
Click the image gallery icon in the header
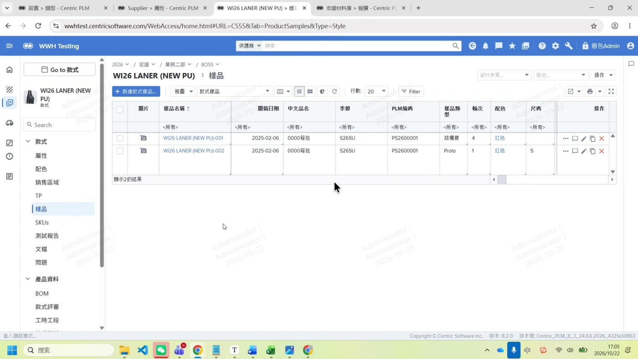pos(525,46)
